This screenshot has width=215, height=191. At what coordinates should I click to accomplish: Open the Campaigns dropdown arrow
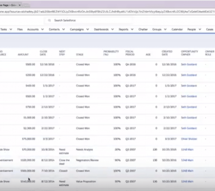coord(88,29)
